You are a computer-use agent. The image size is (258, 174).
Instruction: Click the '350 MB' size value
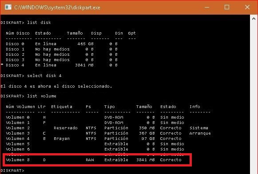coord(147,128)
